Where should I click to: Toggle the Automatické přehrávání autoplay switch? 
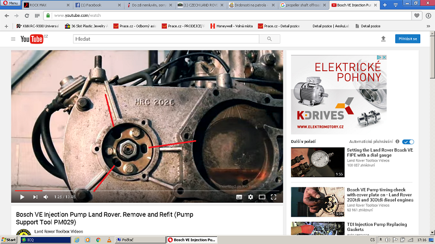408,142
